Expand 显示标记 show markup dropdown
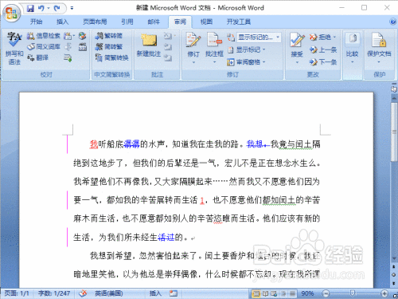Image resolution: width=398 pixels, height=299 pixels. [x=264, y=49]
